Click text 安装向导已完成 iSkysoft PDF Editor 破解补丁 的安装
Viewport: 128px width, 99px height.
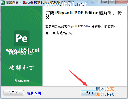click(80, 26)
